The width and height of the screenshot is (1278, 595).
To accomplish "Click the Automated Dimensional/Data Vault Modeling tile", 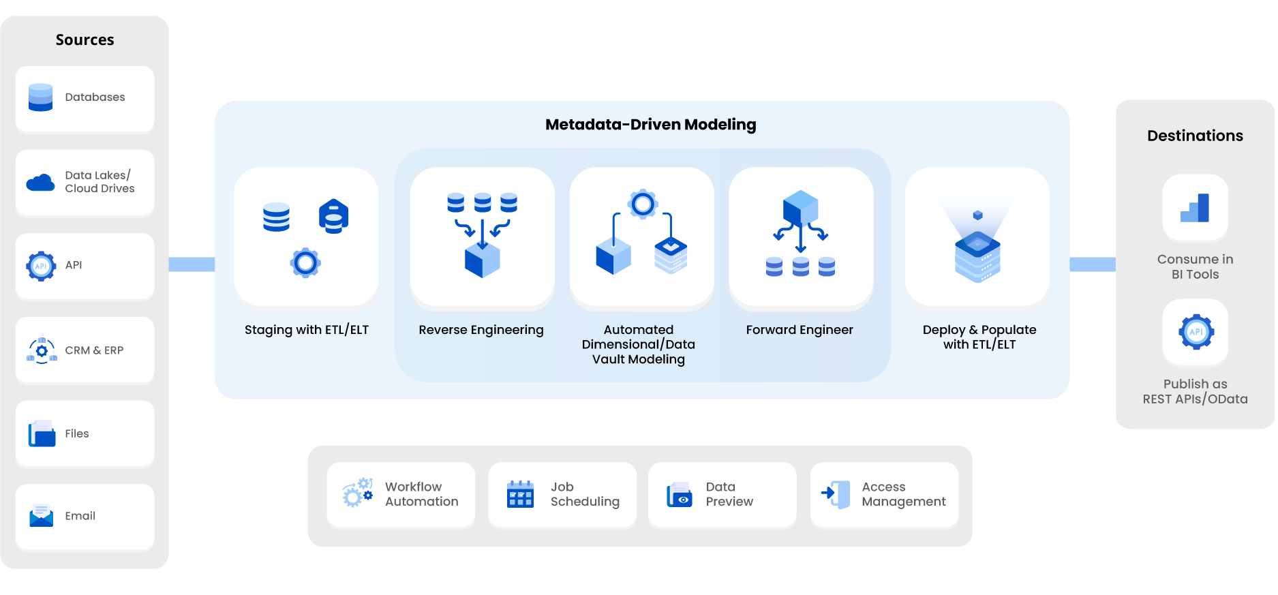I will point(641,237).
